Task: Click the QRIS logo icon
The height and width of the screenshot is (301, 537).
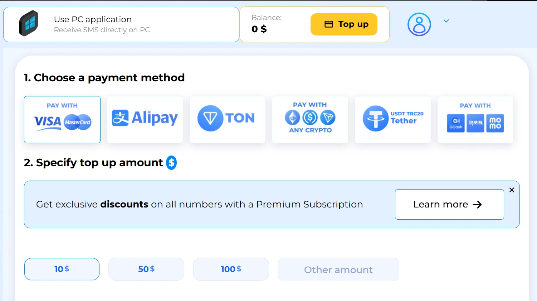Action: tap(475, 123)
